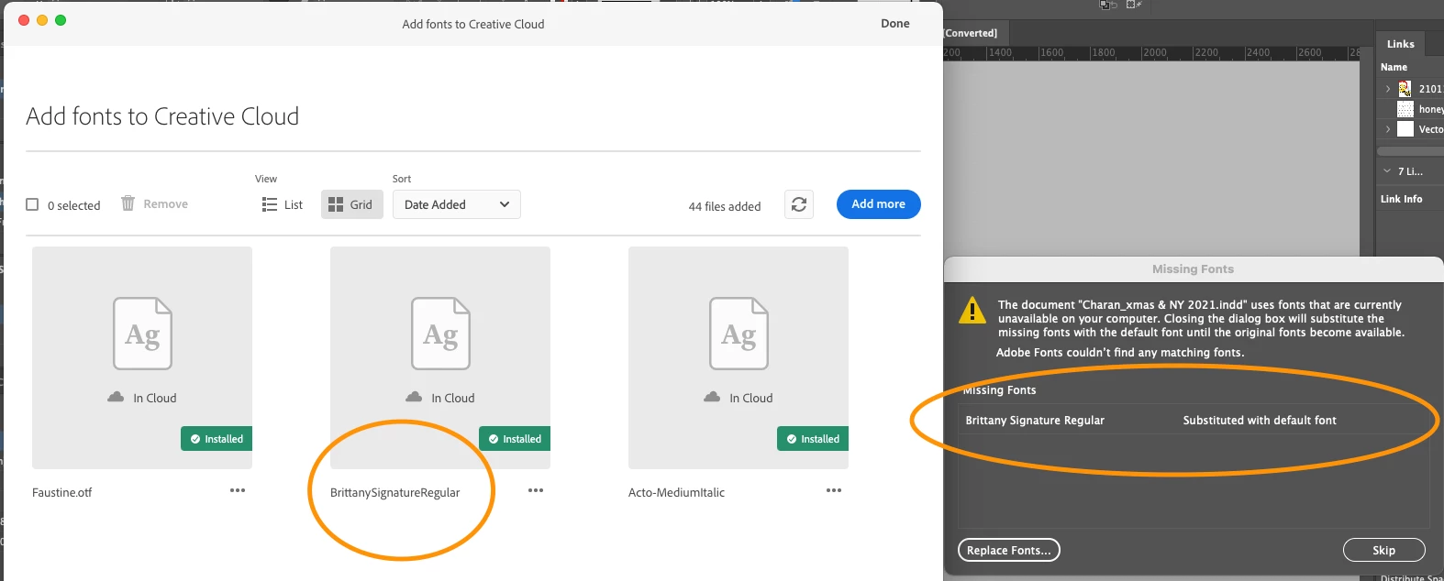Open the Links panel tab
Viewport: 1444px width, 581px height.
(x=1400, y=44)
